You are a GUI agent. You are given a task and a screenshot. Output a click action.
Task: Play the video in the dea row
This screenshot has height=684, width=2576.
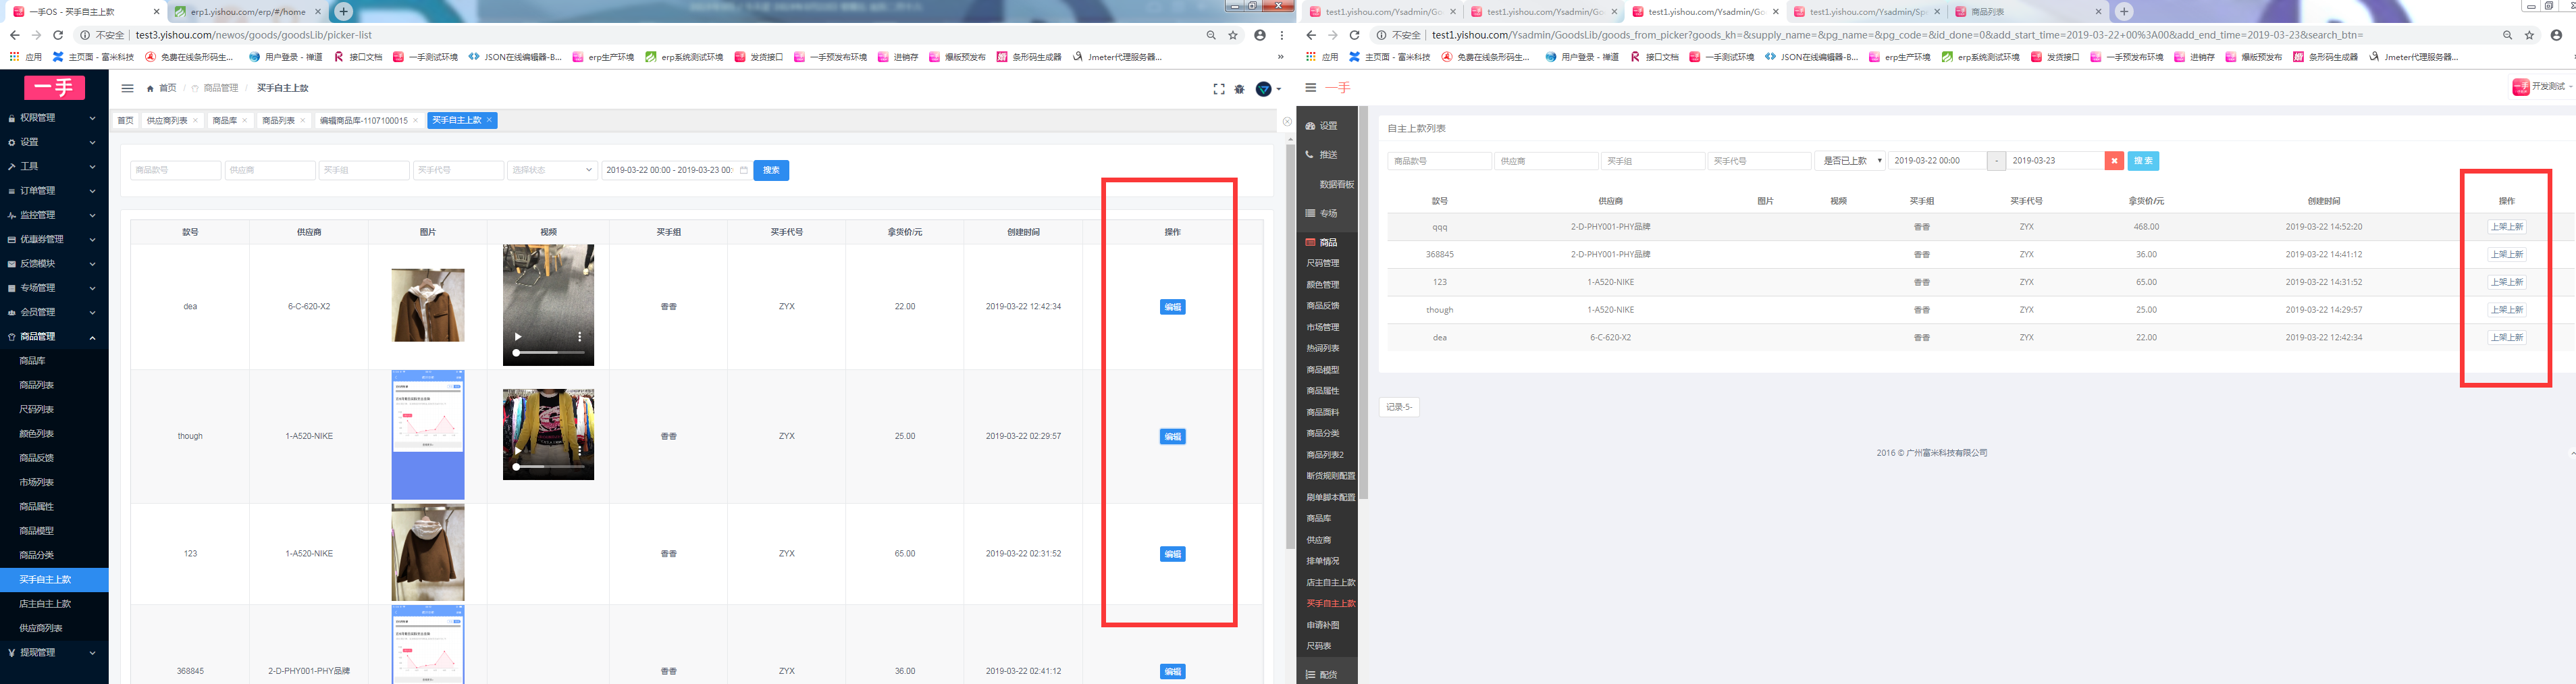coord(518,337)
